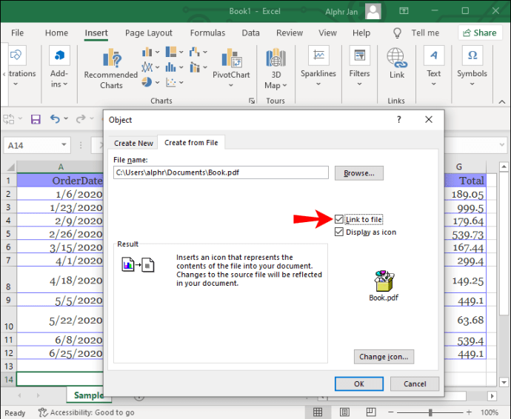The height and width of the screenshot is (419, 511).
Task: Click the Filters icon
Action: pos(360,67)
